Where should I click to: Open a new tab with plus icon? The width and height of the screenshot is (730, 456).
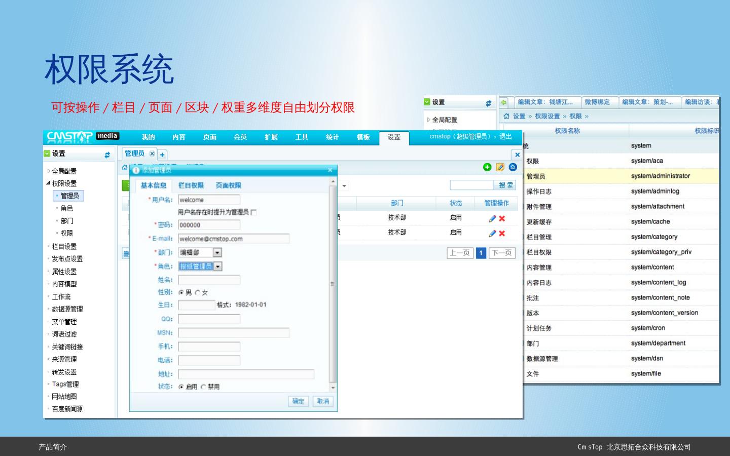(x=162, y=155)
